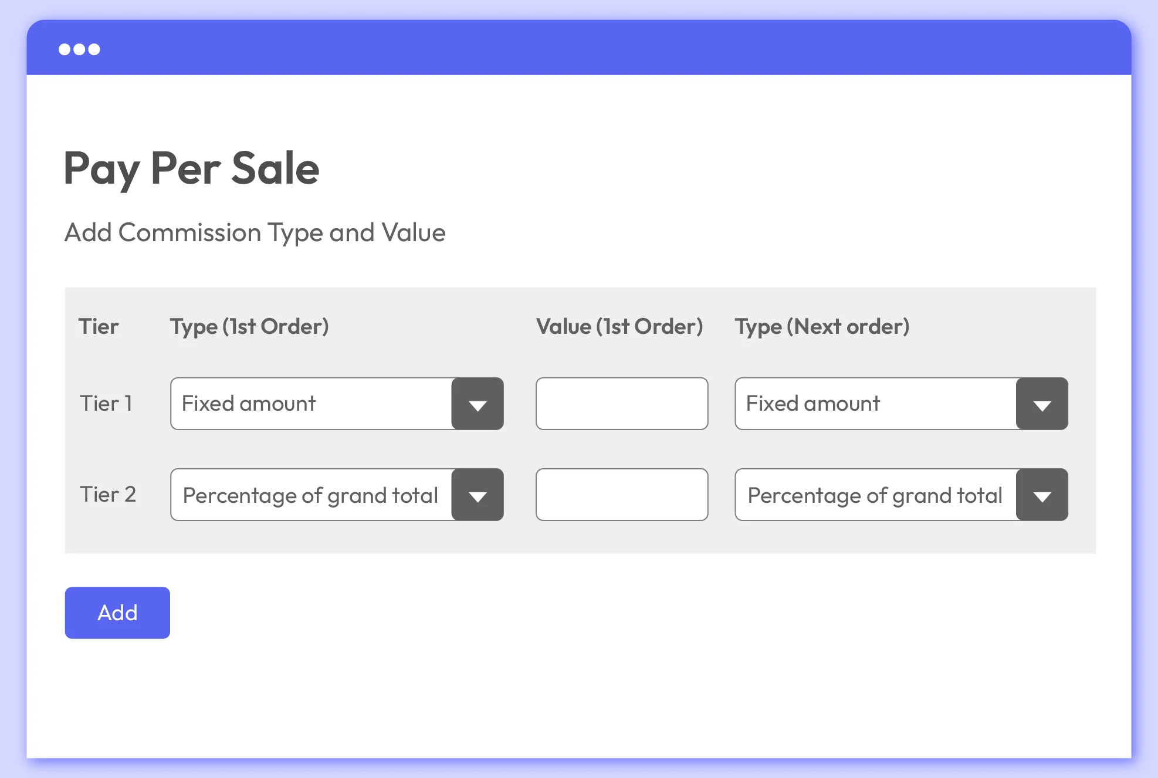The width and height of the screenshot is (1158, 778).
Task: Open Tier 2 'Percentage of grand total' first-order dropdown
Action: (x=311, y=495)
